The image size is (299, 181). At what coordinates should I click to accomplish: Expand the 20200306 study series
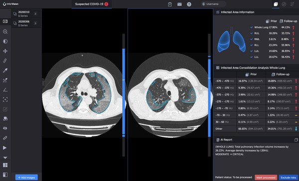(x=35, y=23)
